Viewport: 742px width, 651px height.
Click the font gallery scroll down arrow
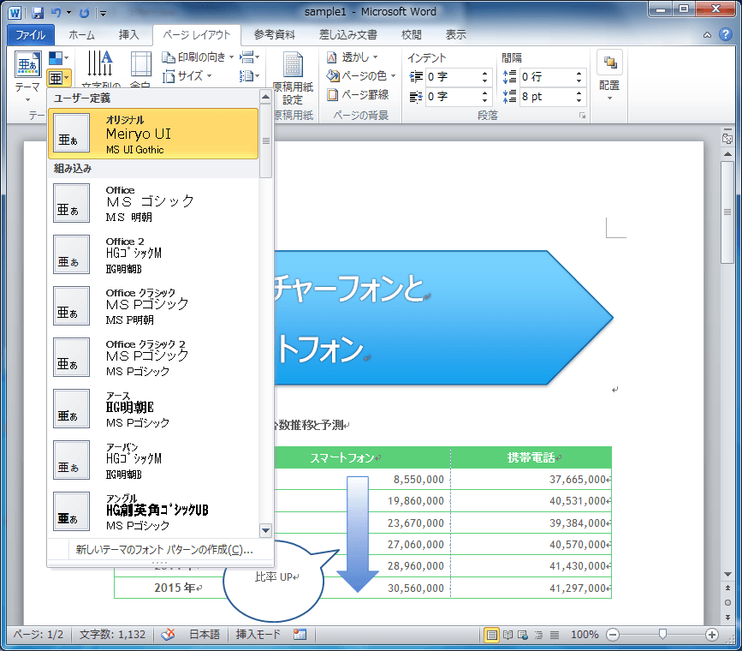[266, 531]
